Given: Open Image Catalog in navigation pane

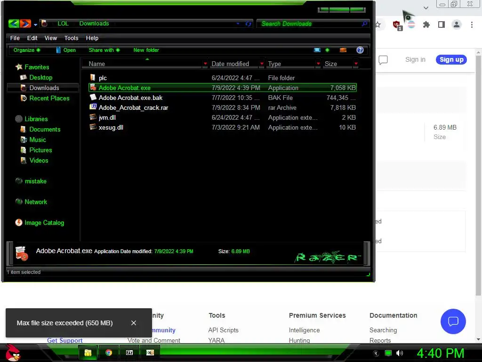Looking at the screenshot, I should point(44,222).
